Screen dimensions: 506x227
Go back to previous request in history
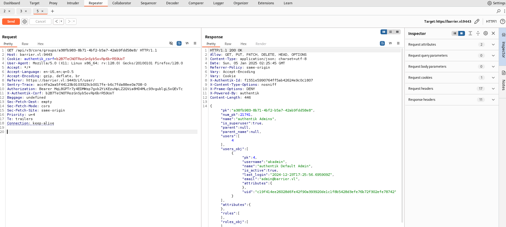[56, 21]
